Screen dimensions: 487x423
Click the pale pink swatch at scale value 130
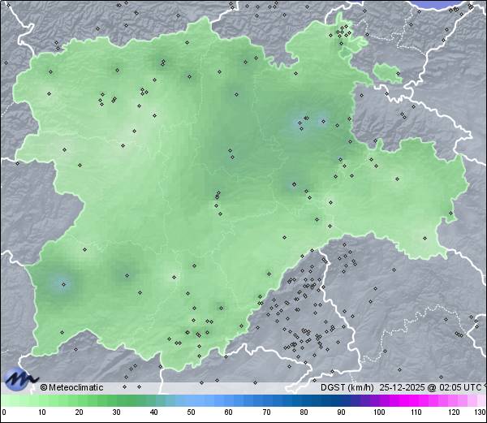coord(481,400)
